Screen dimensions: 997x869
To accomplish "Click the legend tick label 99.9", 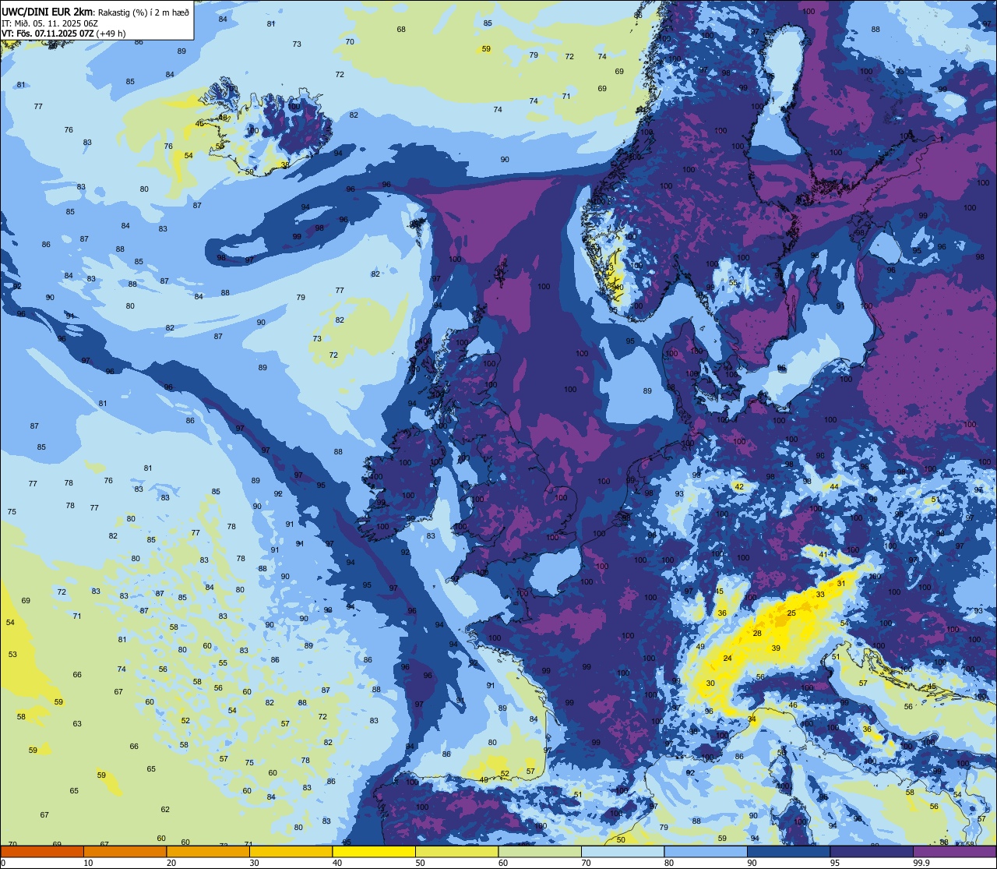I will tap(921, 863).
